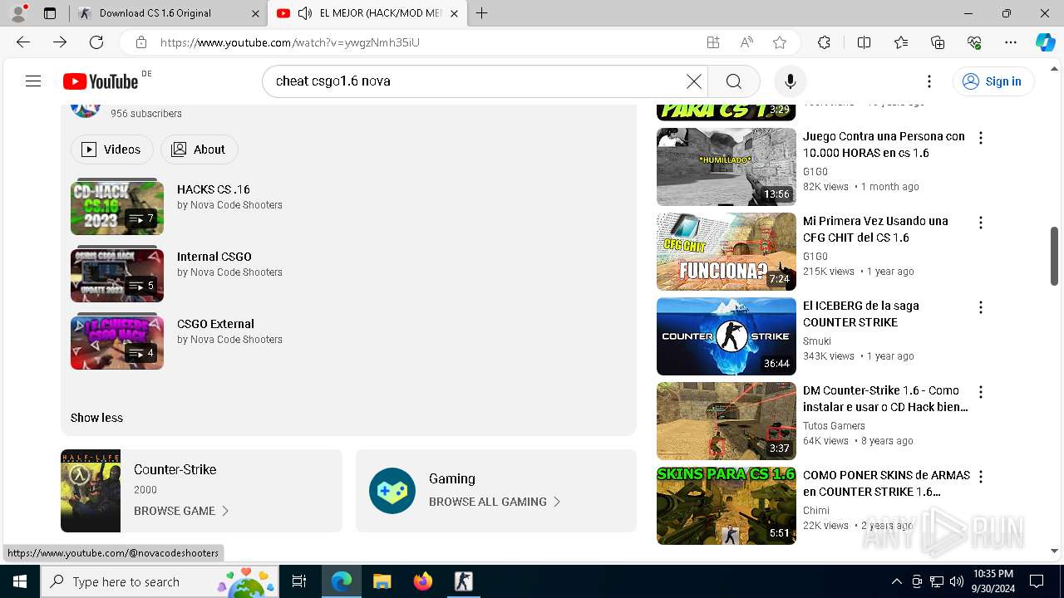
Task: Open options for Juego Contra una Persona video
Action: (981, 138)
